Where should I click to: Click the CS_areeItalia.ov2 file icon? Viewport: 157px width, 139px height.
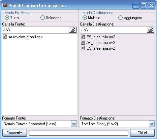pos(83,48)
